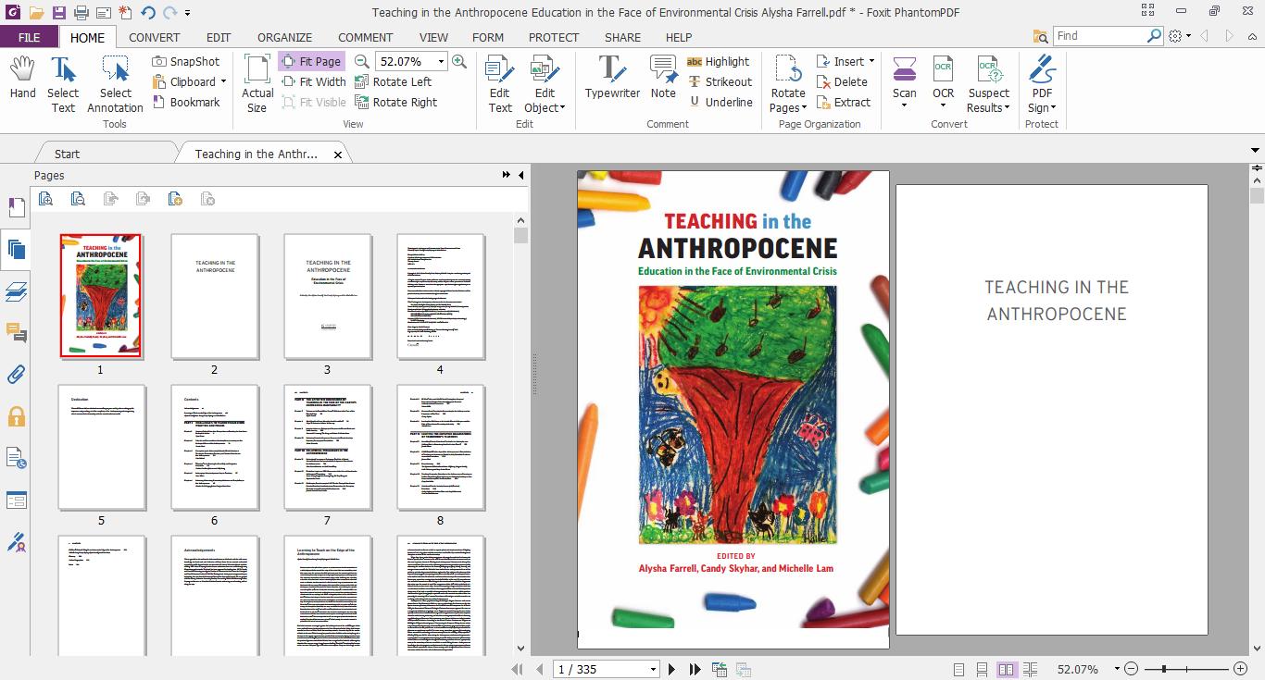Choose the Select Annotation tool
Viewport: 1265px width, 680px height.
pos(115,84)
